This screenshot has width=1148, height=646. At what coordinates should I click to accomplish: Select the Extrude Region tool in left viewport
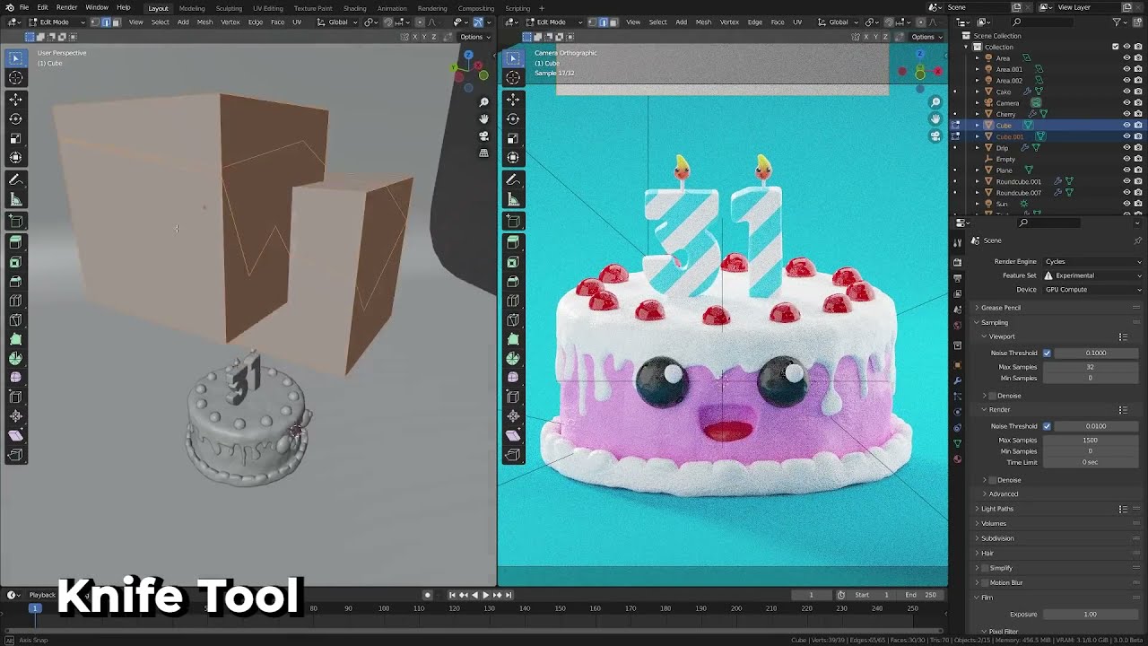[x=15, y=243]
